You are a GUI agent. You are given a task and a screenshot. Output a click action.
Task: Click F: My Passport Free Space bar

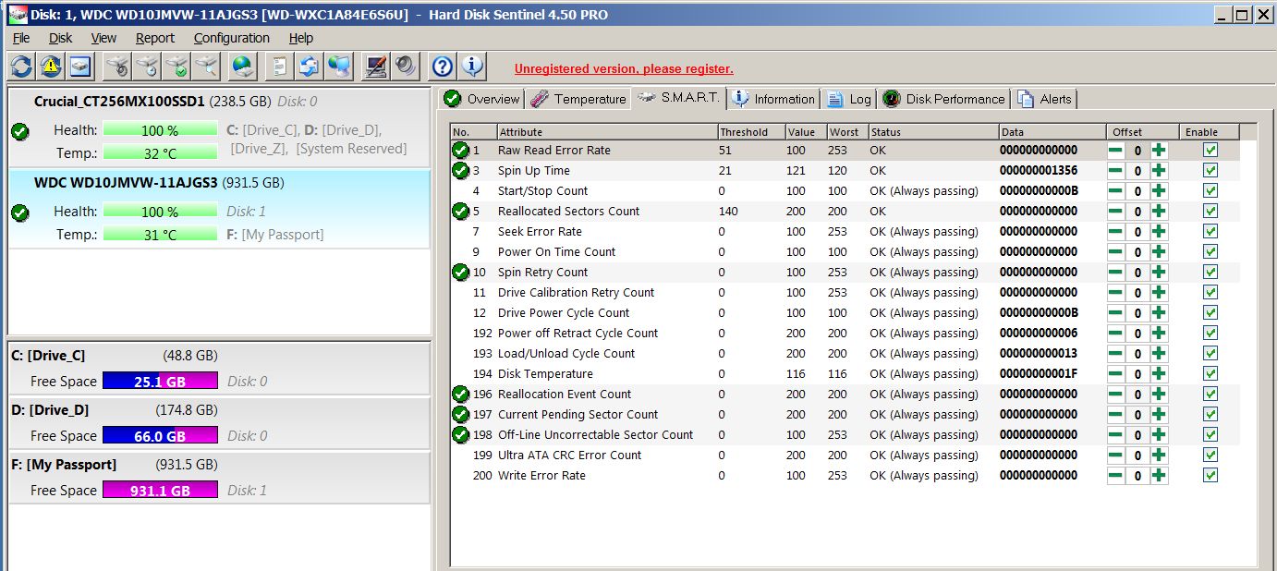pyautogui.click(x=160, y=491)
